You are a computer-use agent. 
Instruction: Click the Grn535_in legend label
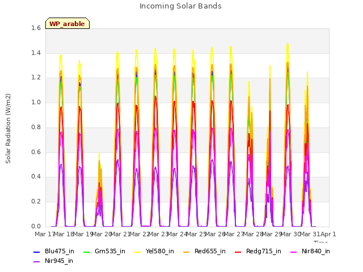click(x=109, y=251)
